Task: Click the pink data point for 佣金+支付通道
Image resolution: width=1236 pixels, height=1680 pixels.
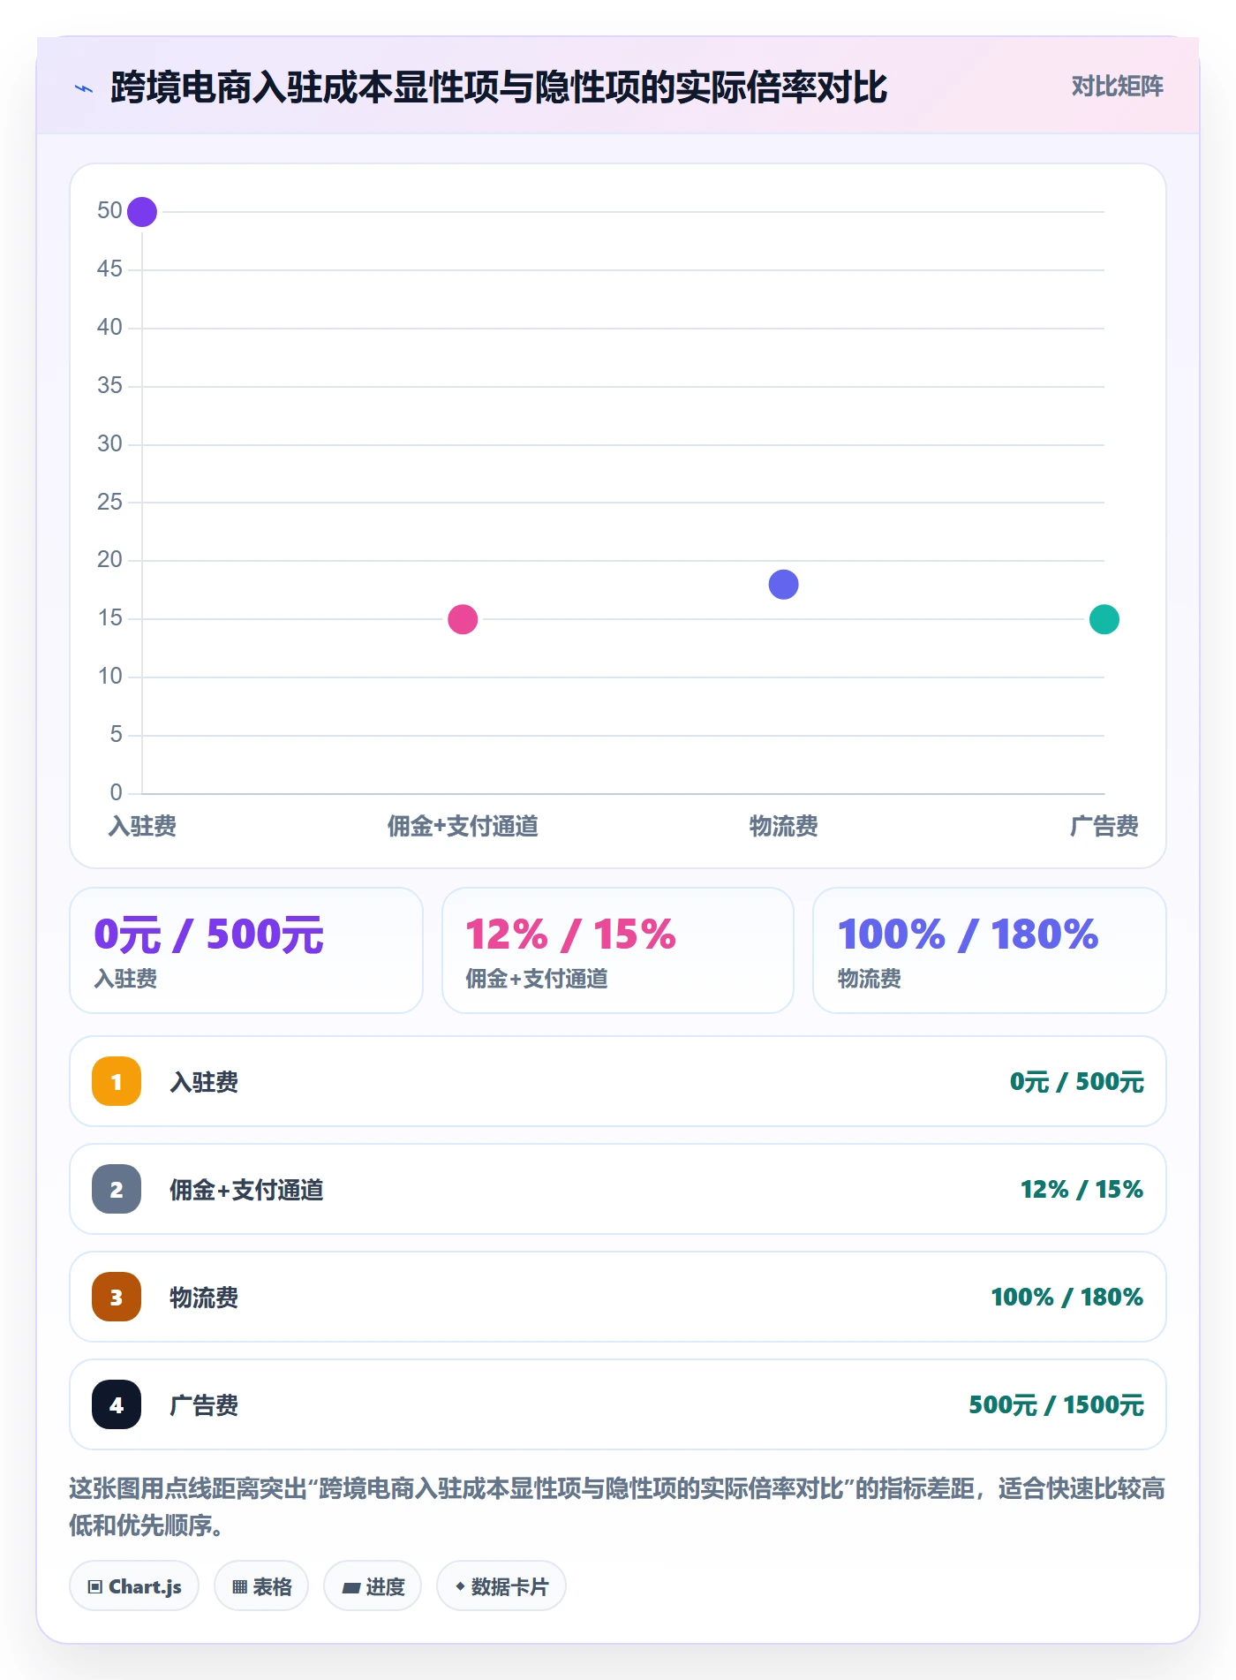Action: pyautogui.click(x=463, y=619)
